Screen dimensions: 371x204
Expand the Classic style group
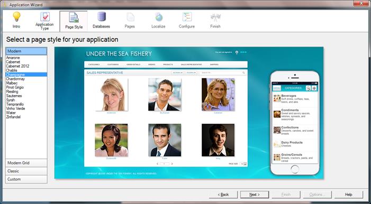[x=26, y=171]
